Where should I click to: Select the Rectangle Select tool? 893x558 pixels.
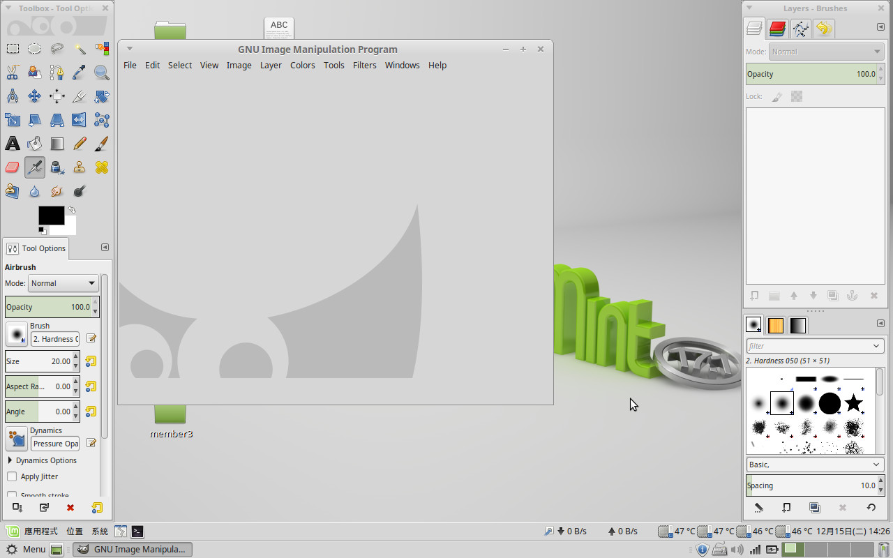click(x=13, y=49)
